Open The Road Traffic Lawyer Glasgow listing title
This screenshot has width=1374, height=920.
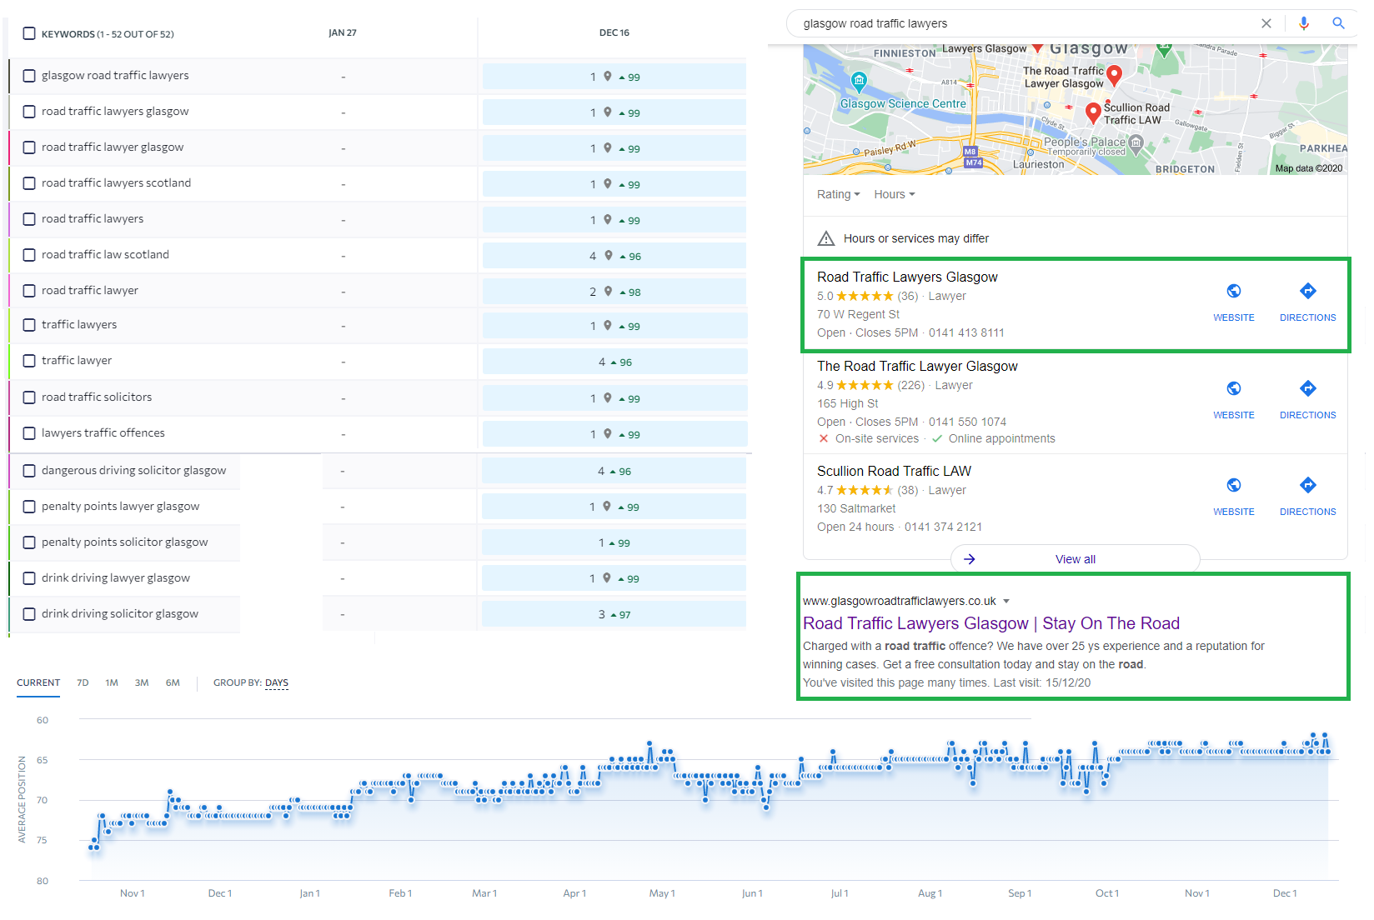pos(917,366)
